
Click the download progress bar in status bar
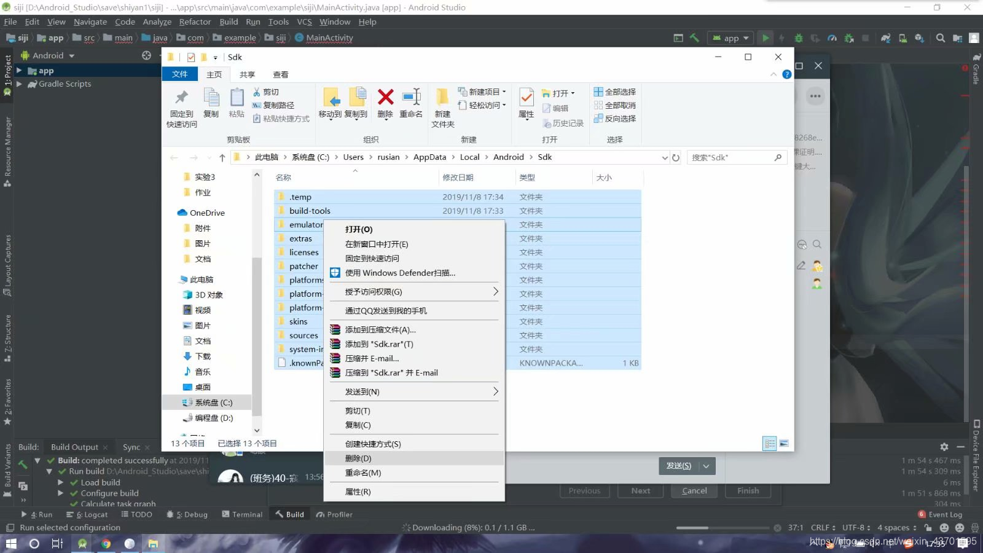723,527
